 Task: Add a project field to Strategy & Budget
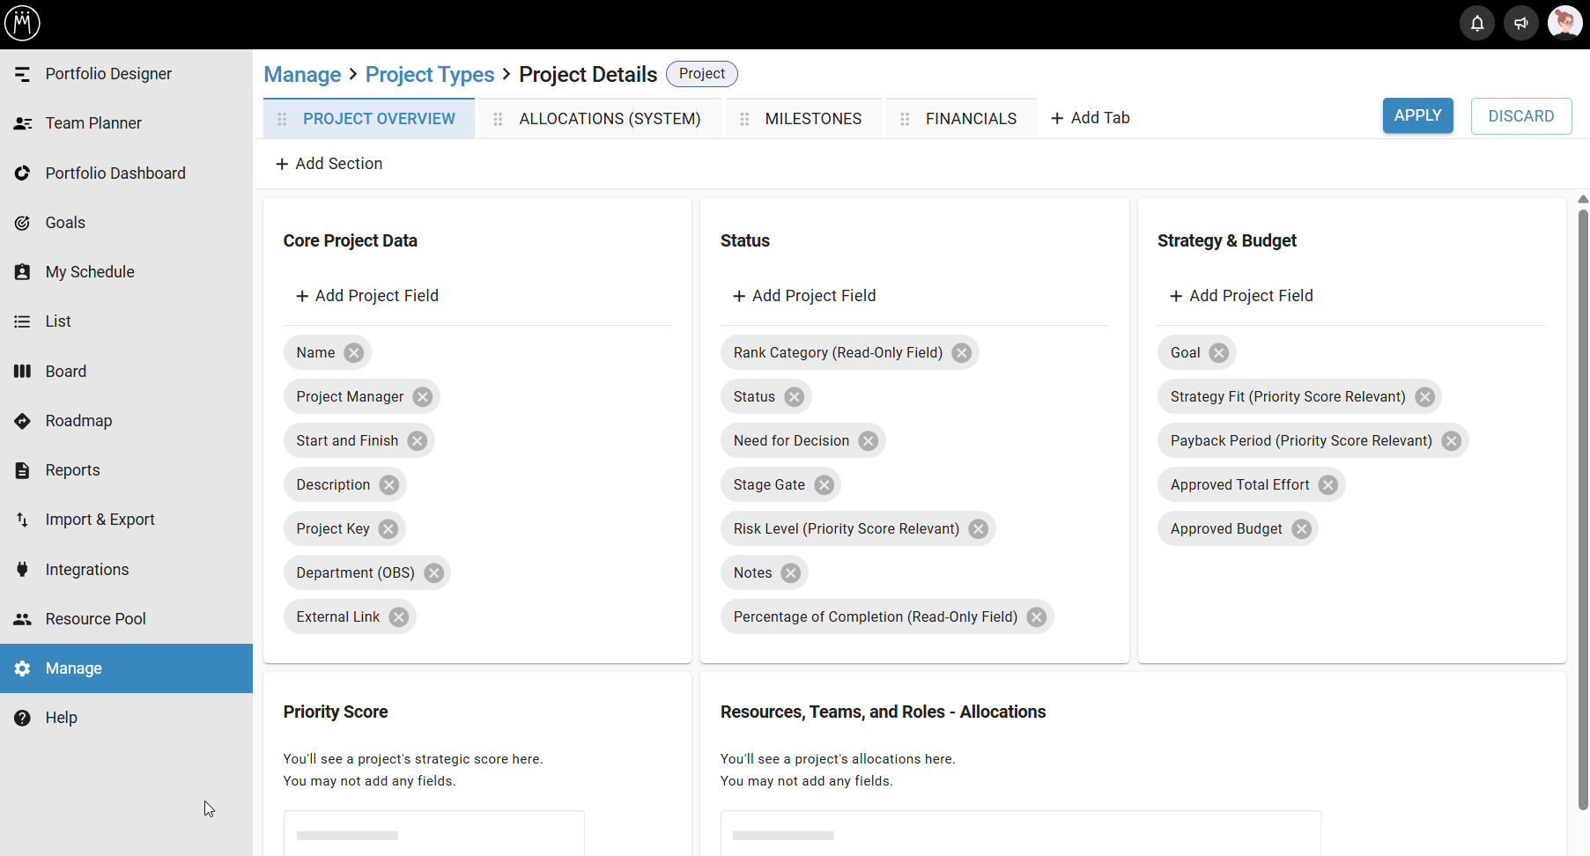click(1240, 296)
